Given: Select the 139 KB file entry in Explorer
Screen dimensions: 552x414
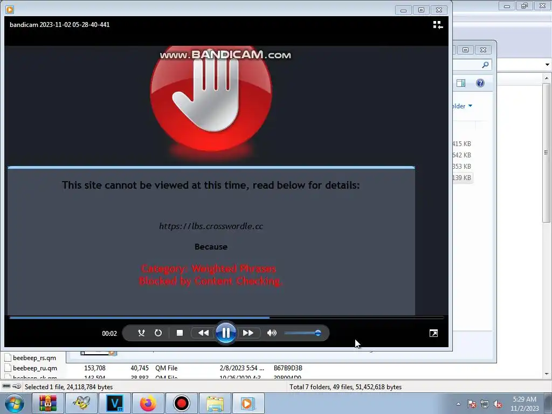Looking at the screenshot, I should pyautogui.click(x=462, y=177).
